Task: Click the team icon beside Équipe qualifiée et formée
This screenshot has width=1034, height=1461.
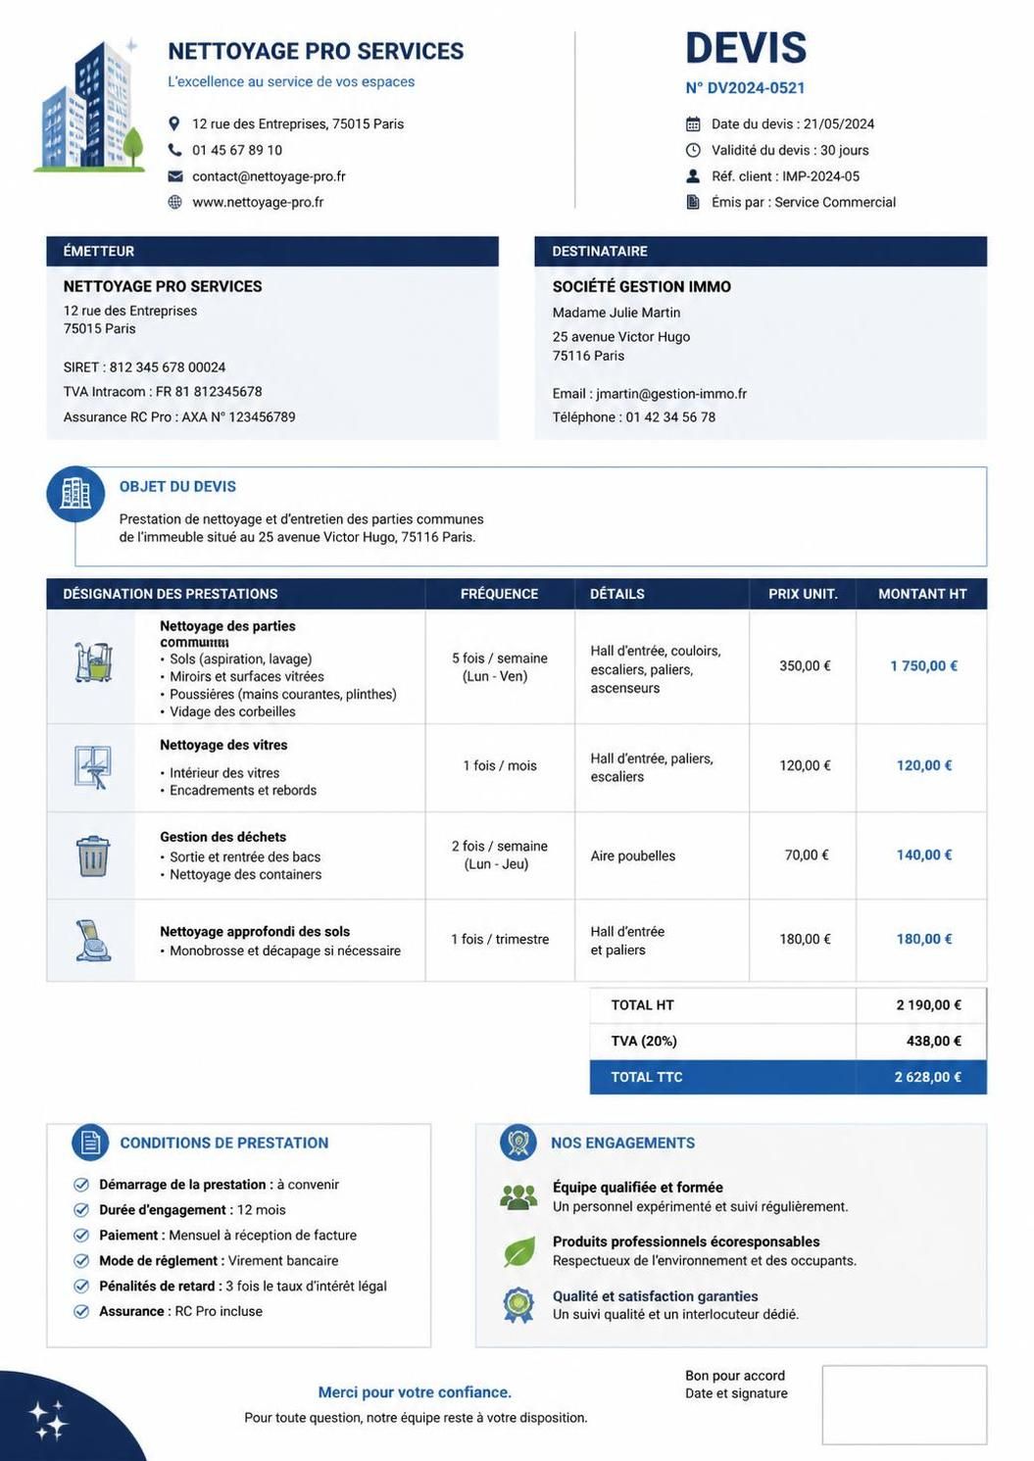Action: (518, 1196)
